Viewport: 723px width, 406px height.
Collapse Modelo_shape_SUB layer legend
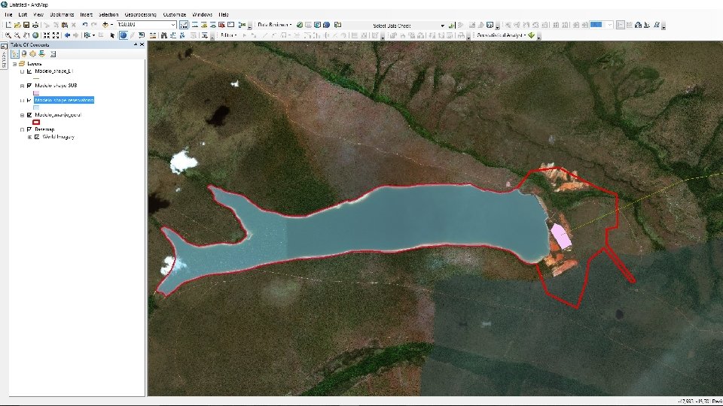(22, 86)
